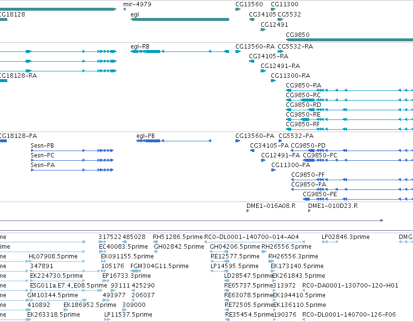
Task: Select the egl-RB transcript label
Action: pos(140,46)
